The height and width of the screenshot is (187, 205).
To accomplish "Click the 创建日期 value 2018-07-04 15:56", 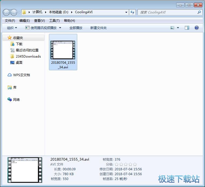I will tap(128, 174).
